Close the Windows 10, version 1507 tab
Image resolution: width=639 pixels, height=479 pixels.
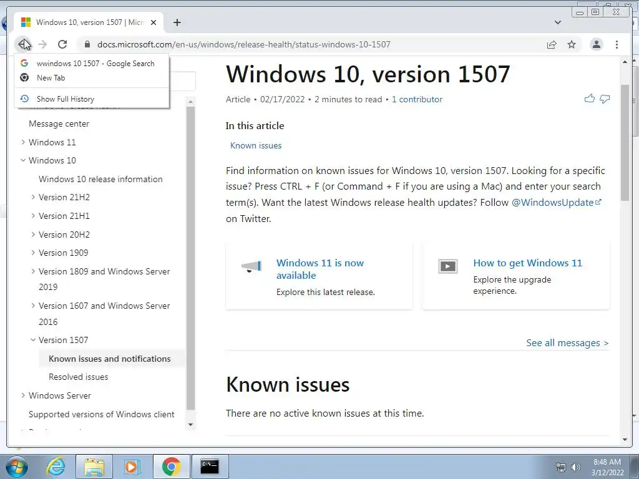coord(154,22)
